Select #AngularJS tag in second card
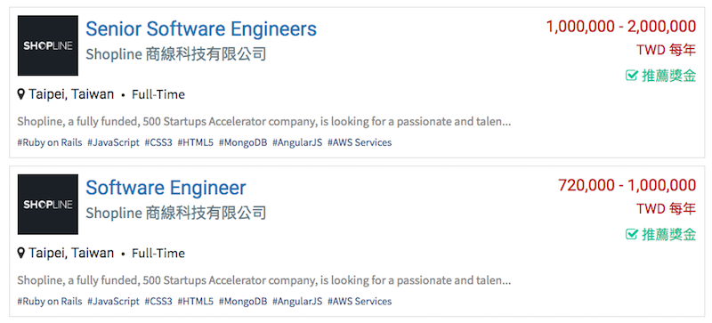The width and height of the screenshot is (712, 323). coord(297,301)
